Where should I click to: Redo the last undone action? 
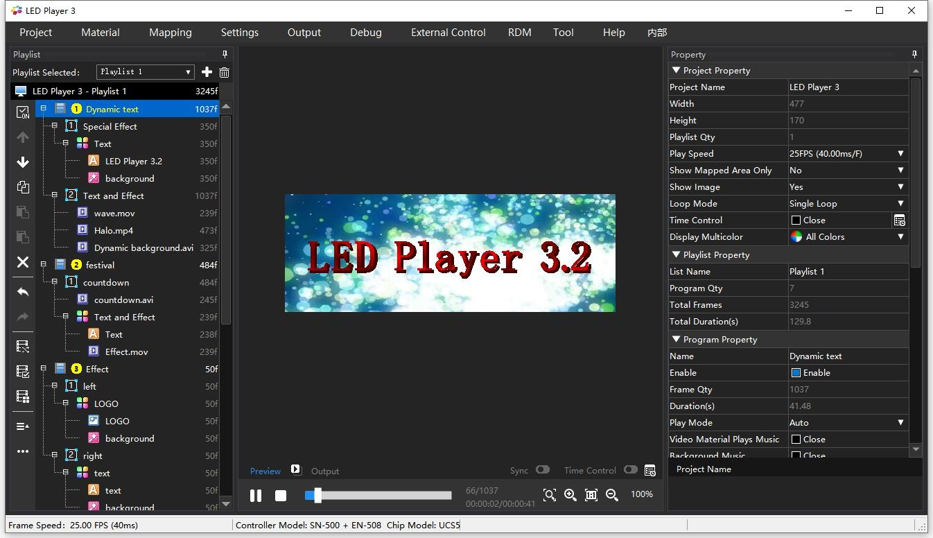[23, 317]
